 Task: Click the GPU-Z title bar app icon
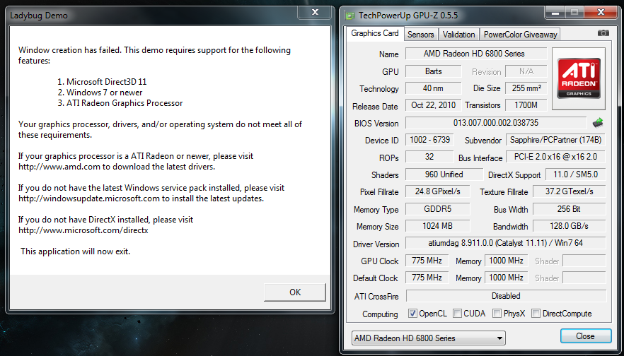(x=349, y=16)
